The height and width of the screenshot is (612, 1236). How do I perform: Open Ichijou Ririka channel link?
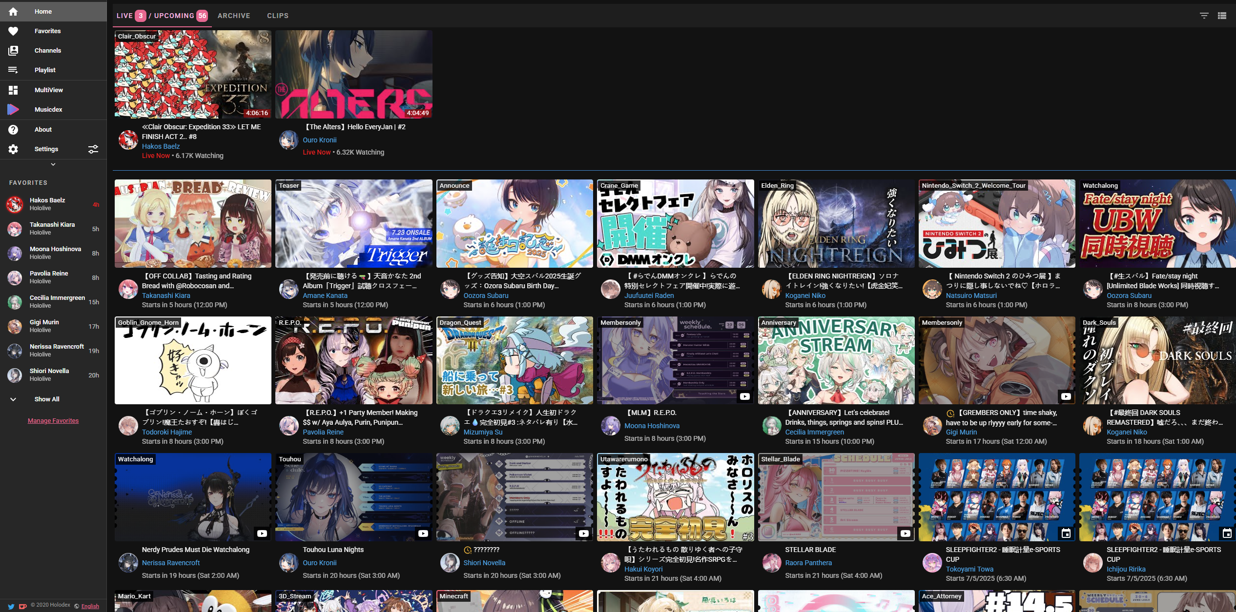[x=1126, y=569]
